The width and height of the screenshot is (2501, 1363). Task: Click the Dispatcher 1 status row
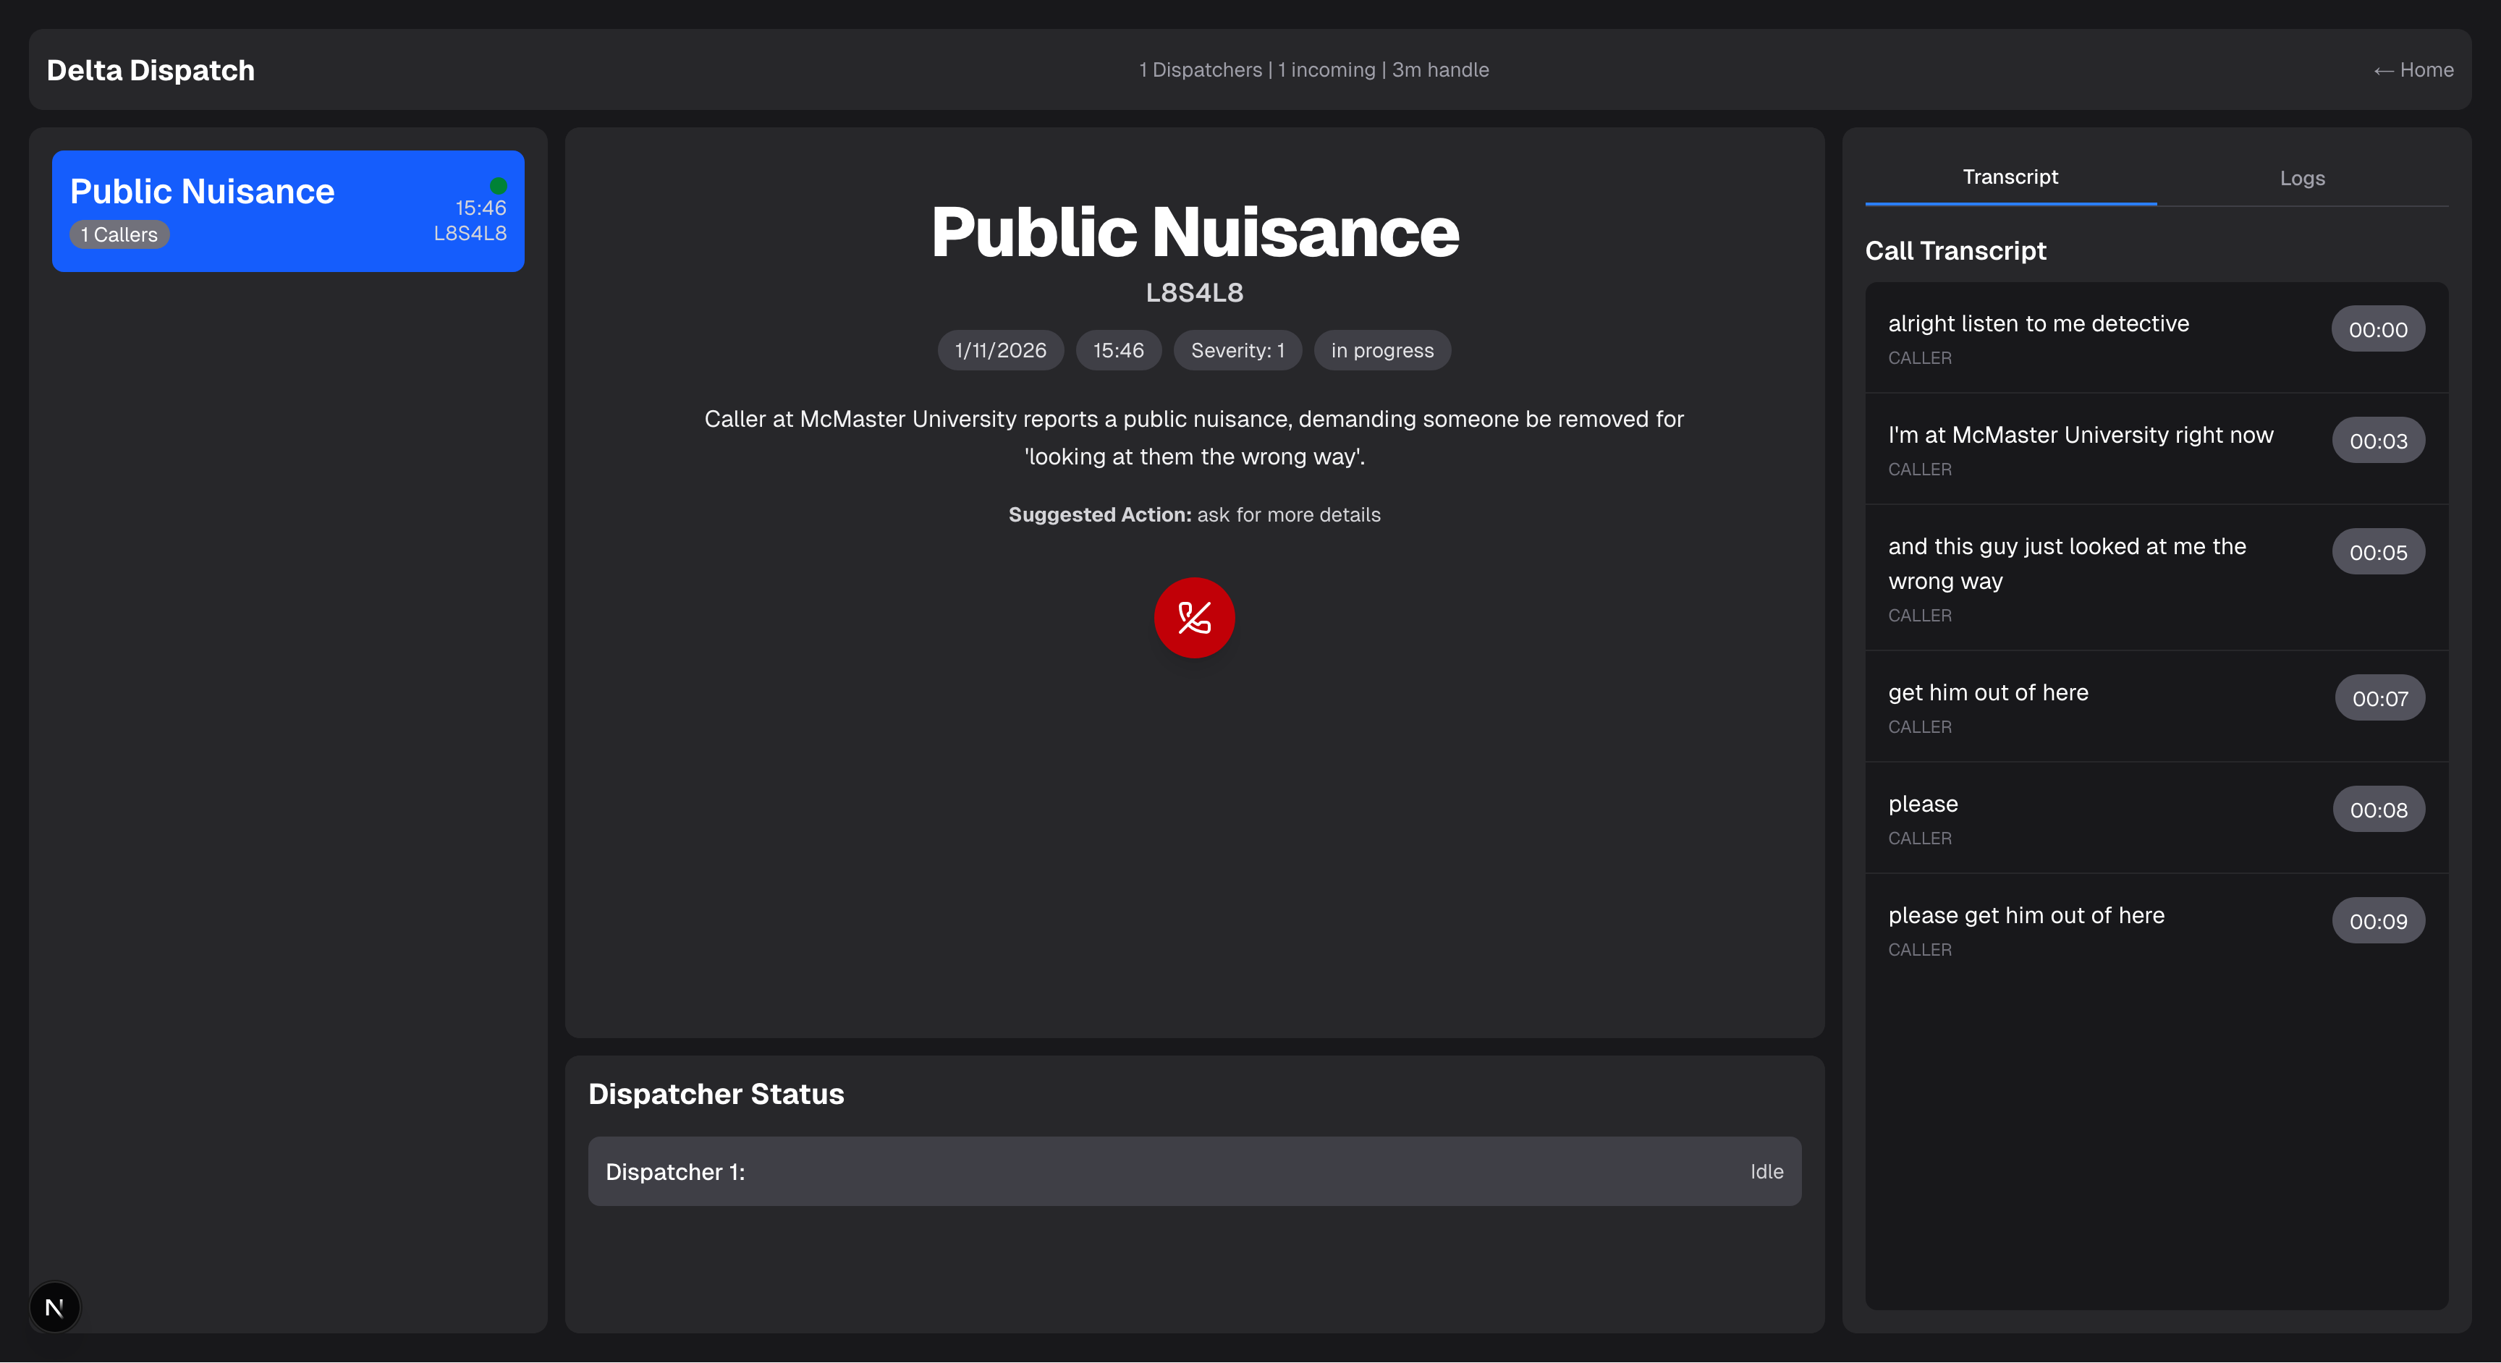[x=1193, y=1172]
